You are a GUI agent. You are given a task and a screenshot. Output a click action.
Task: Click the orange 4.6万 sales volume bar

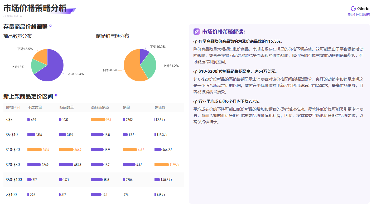click(130, 150)
